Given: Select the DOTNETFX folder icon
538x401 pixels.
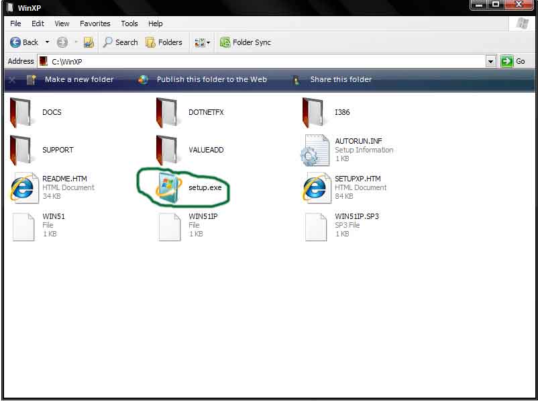Looking at the screenshot, I should click(167, 113).
